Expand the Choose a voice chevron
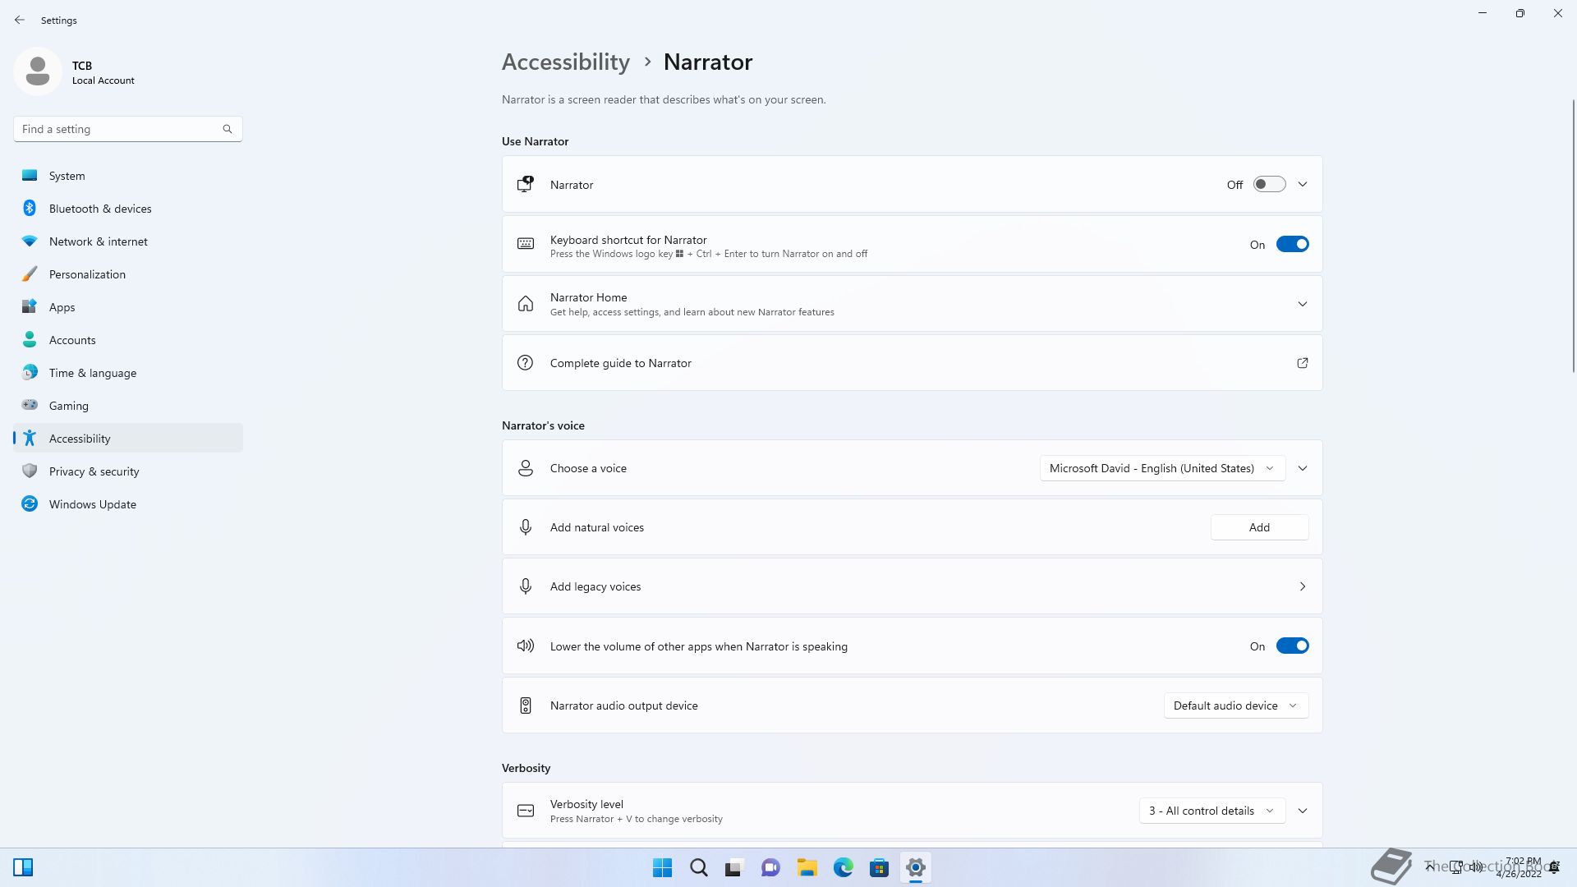 [1303, 468]
